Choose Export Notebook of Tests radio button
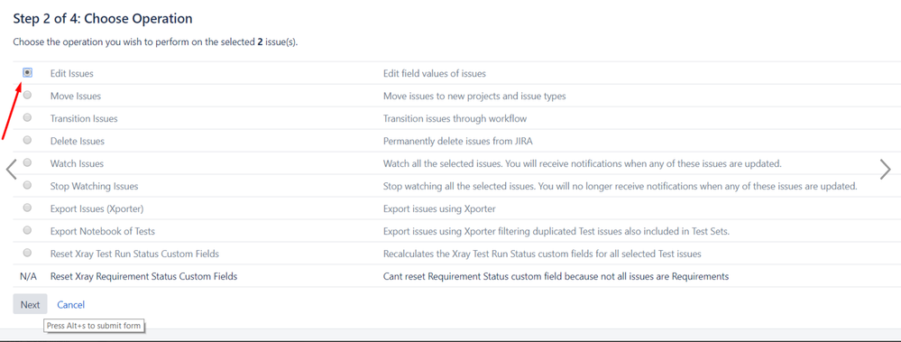 27,230
